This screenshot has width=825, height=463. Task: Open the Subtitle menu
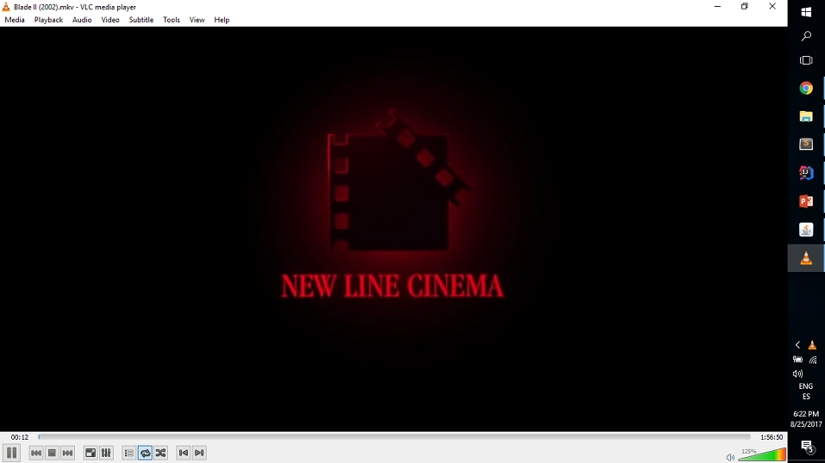(x=141, y=20)
